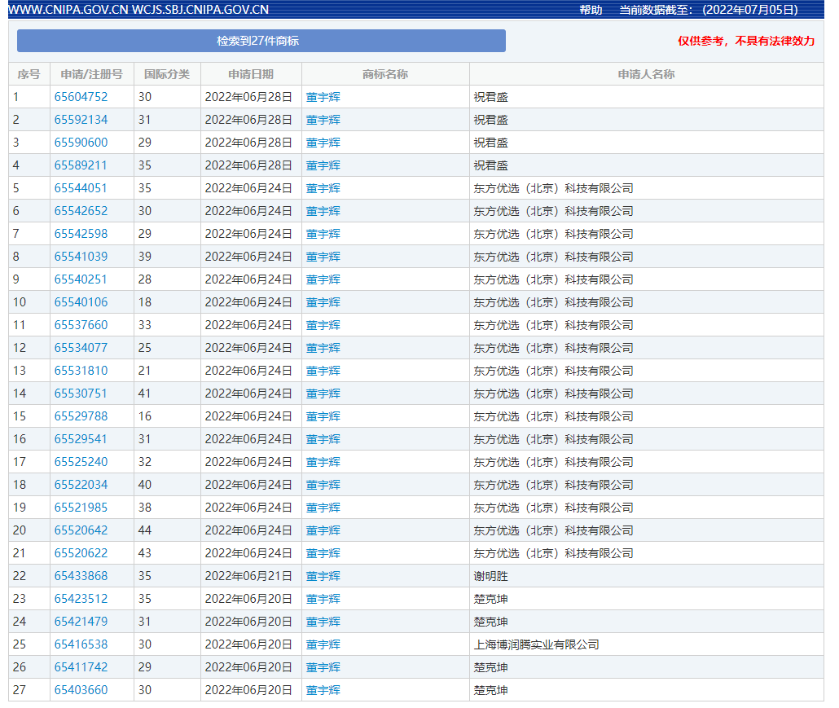839x708 pixels.
Task: Open trademark record 65541039
Action: click(81, 257)
